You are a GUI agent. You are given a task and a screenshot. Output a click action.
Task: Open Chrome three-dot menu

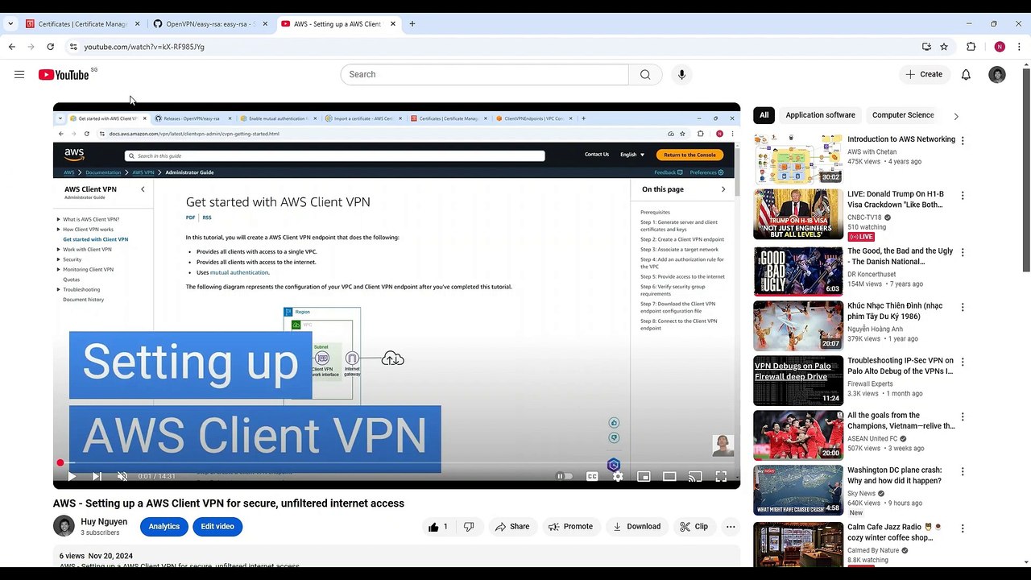coord(1021,47)
